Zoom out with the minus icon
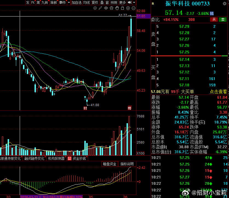Viewport: 229px width, 198px height. 133,8
